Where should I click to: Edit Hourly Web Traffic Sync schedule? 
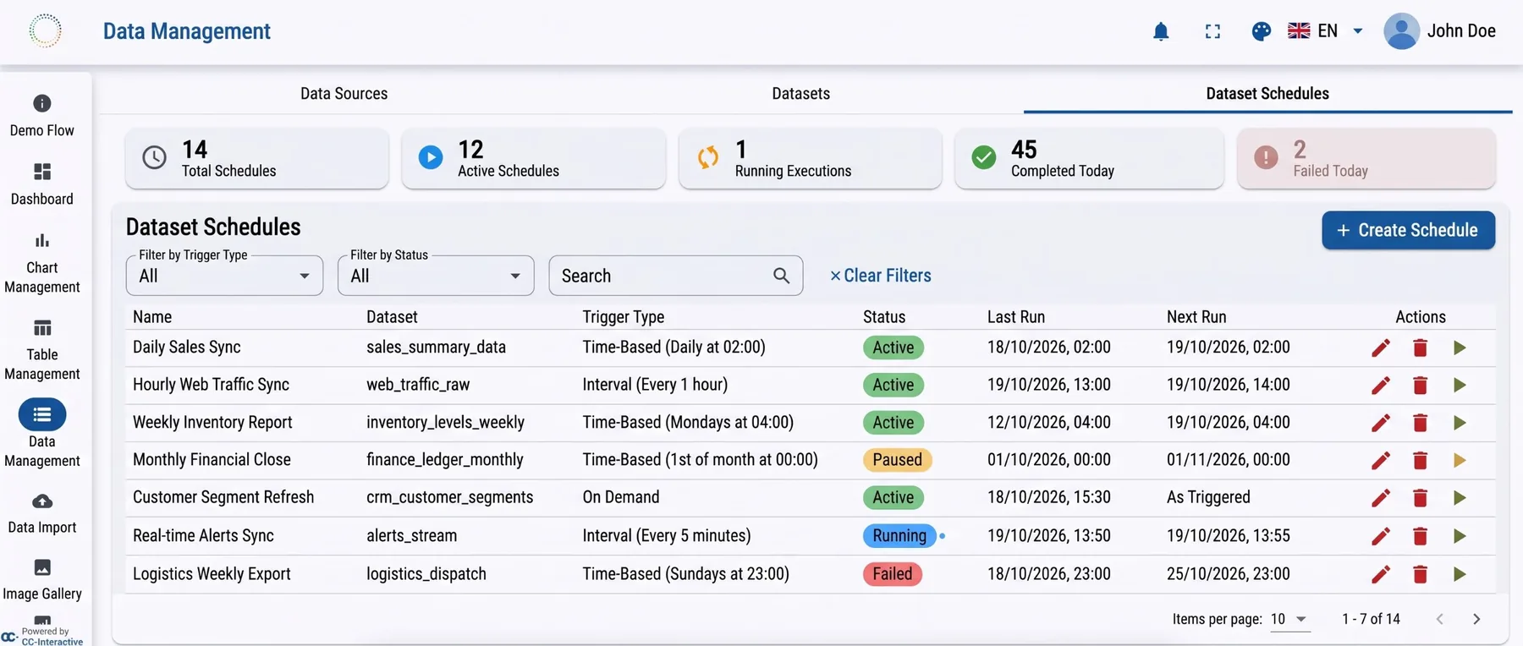(1380, 386)
